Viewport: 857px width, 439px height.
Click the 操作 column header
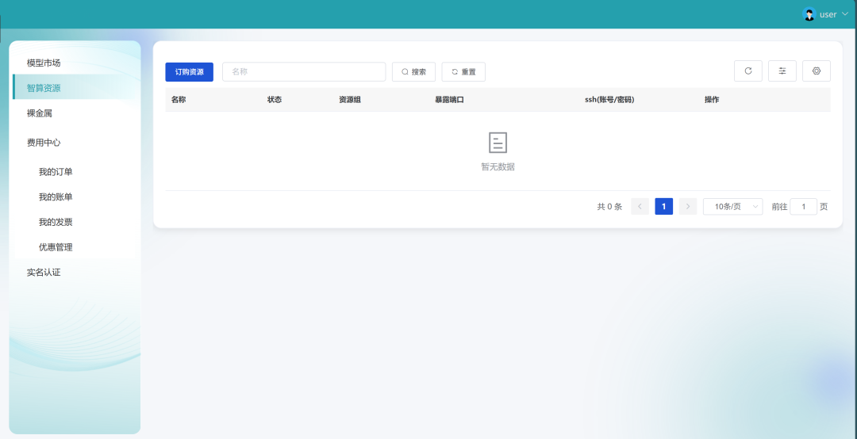click(x=712, y=100)
